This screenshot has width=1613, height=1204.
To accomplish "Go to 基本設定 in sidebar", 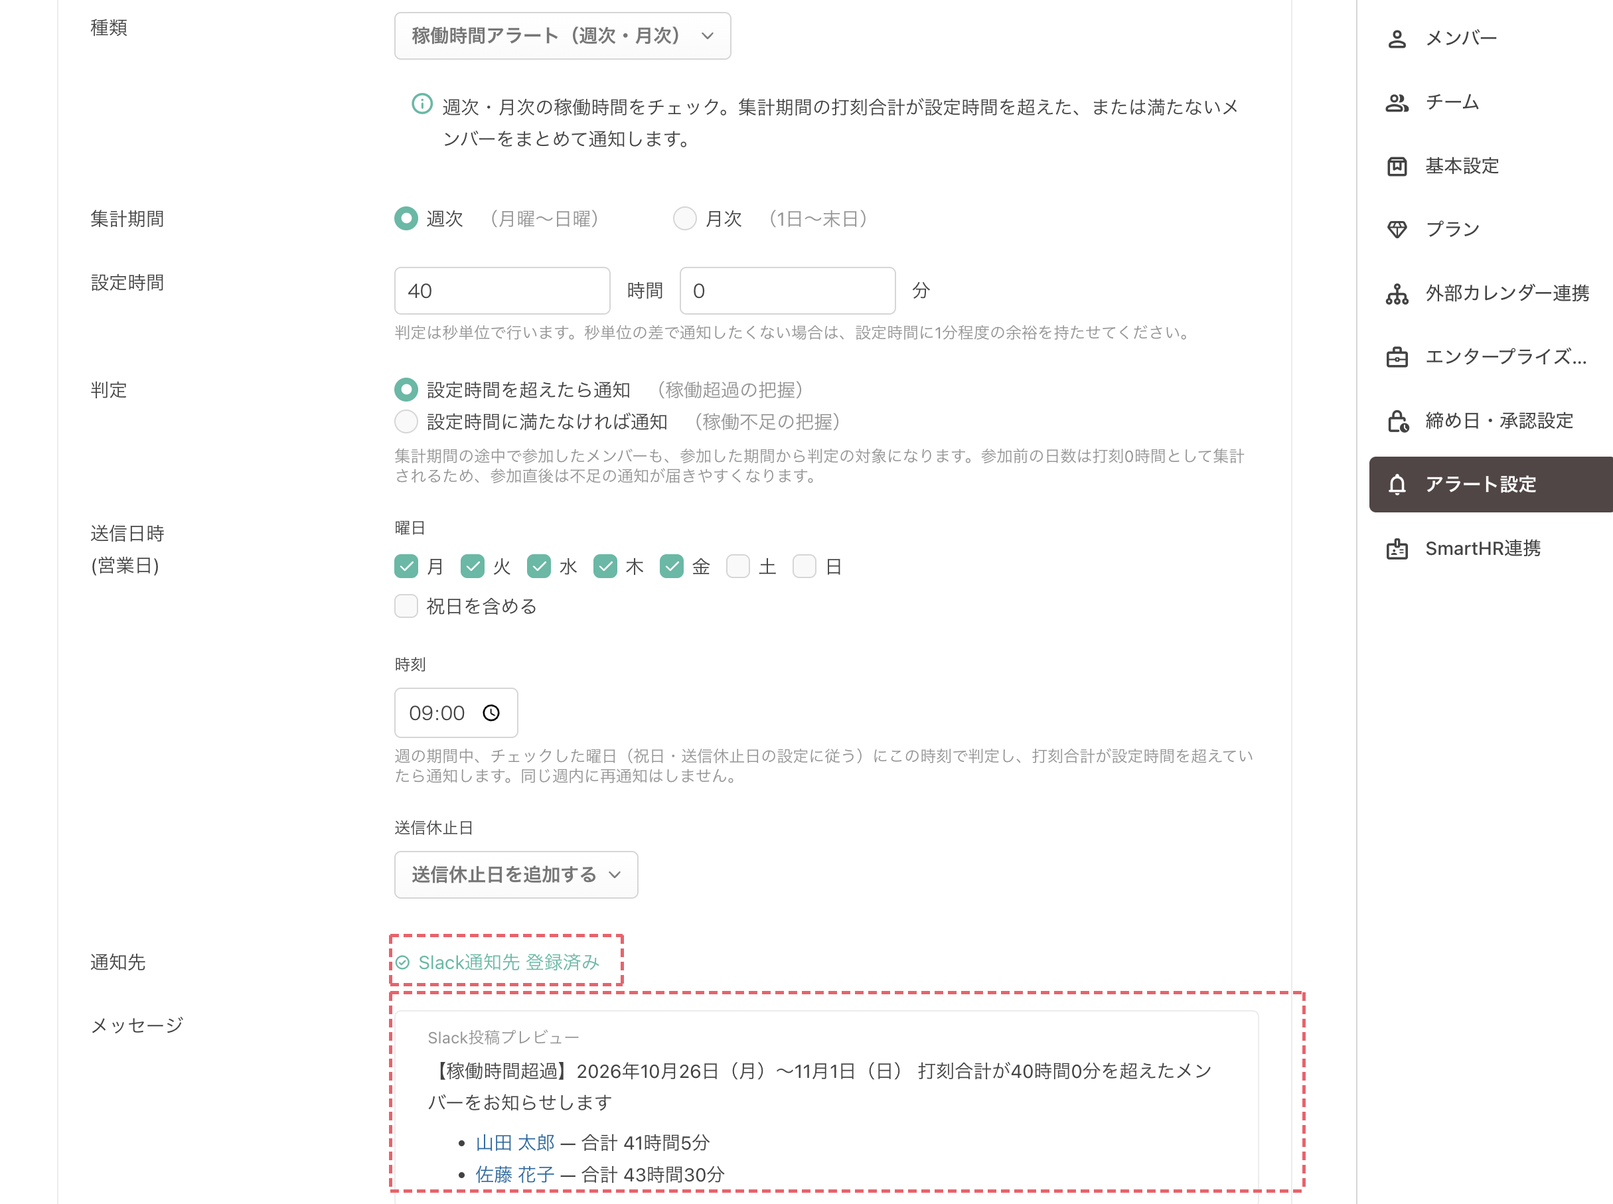I will (1491, 166).
